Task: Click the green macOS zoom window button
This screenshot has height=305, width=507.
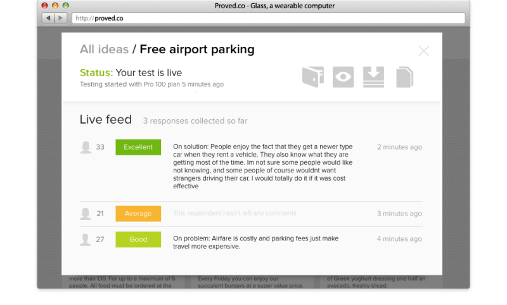Action: coord(66,6)
